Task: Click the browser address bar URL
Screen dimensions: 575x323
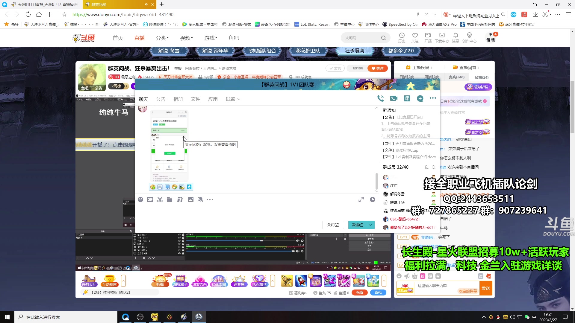Action: click(x=123, y=14)
